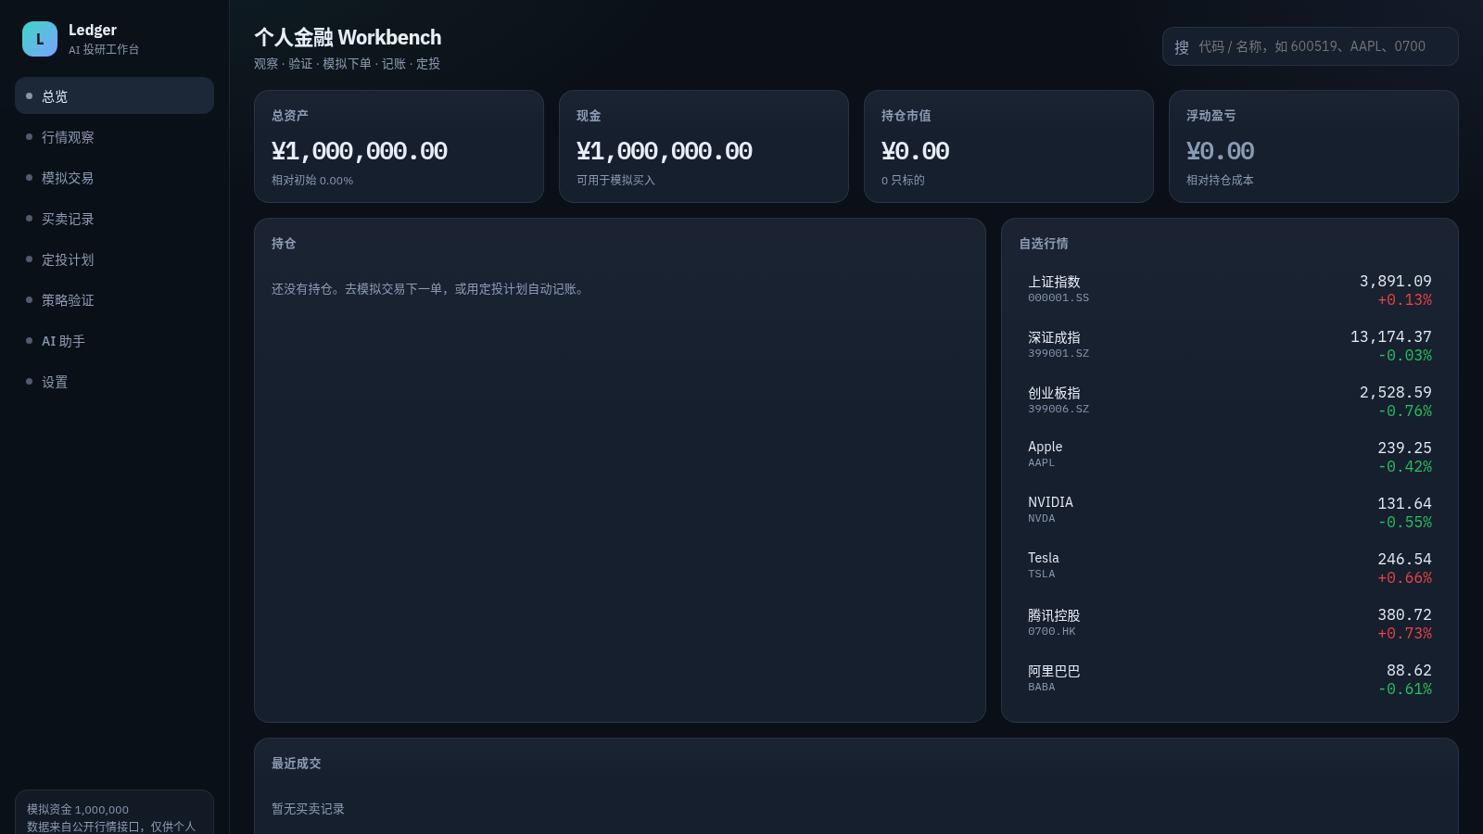Open the 定投计划 page

114,259
